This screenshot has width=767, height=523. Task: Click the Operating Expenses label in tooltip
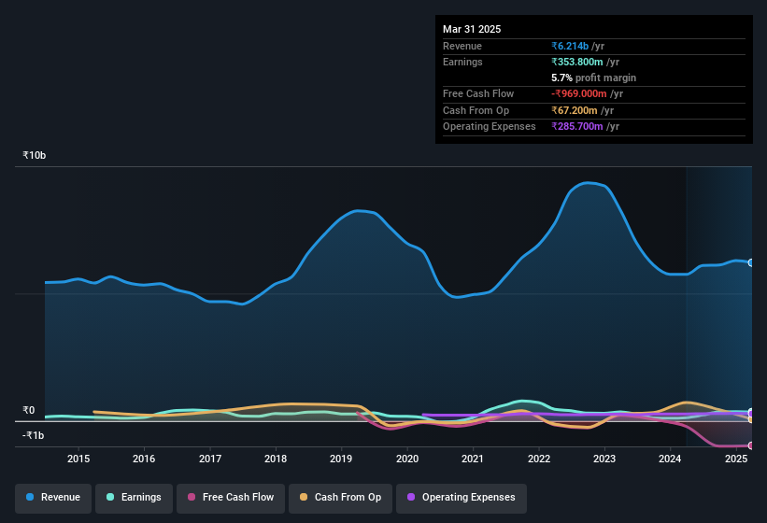pyautogui.click(x=490, y=127)
